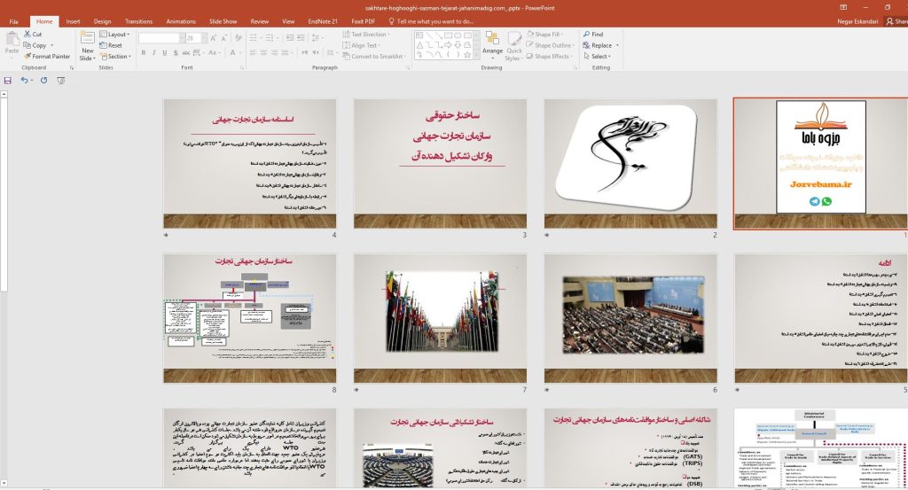Click the Find magnifier icon

point(587,35)
